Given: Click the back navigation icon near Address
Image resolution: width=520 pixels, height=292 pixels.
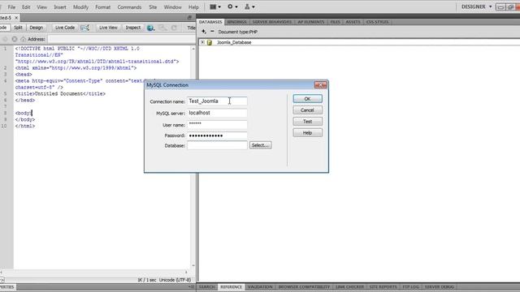Looking at the screenshot, I should 5,39.
